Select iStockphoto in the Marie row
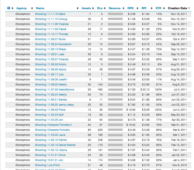This screenshot has height=170, width=194. (23, 14)
